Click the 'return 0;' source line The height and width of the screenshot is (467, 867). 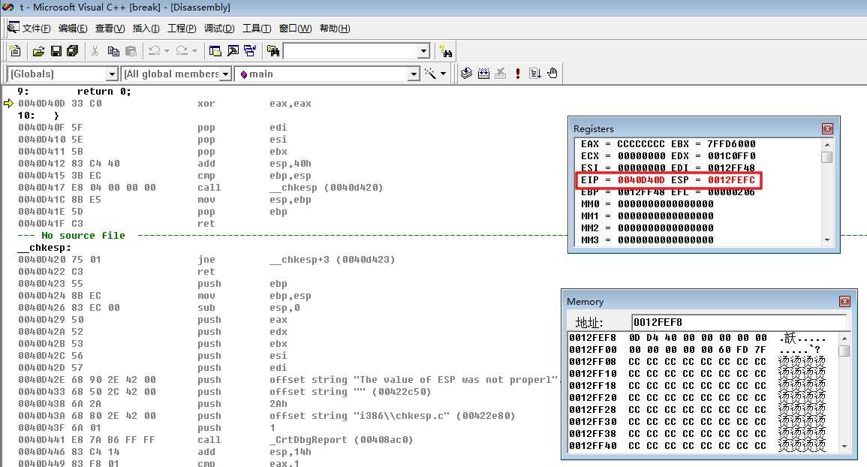tap(104, 92)
